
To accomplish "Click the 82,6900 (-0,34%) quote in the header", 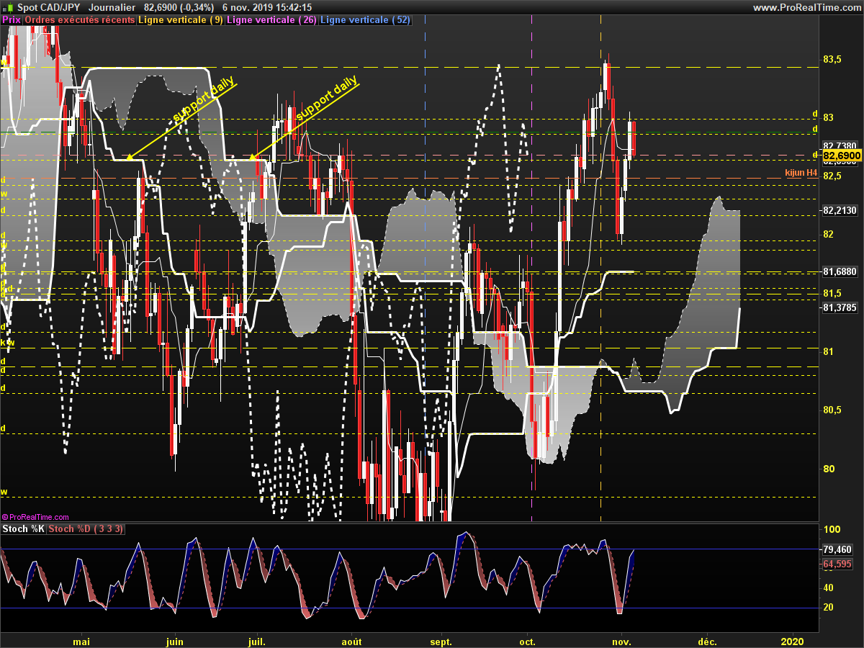I will [x=178, y=7].
